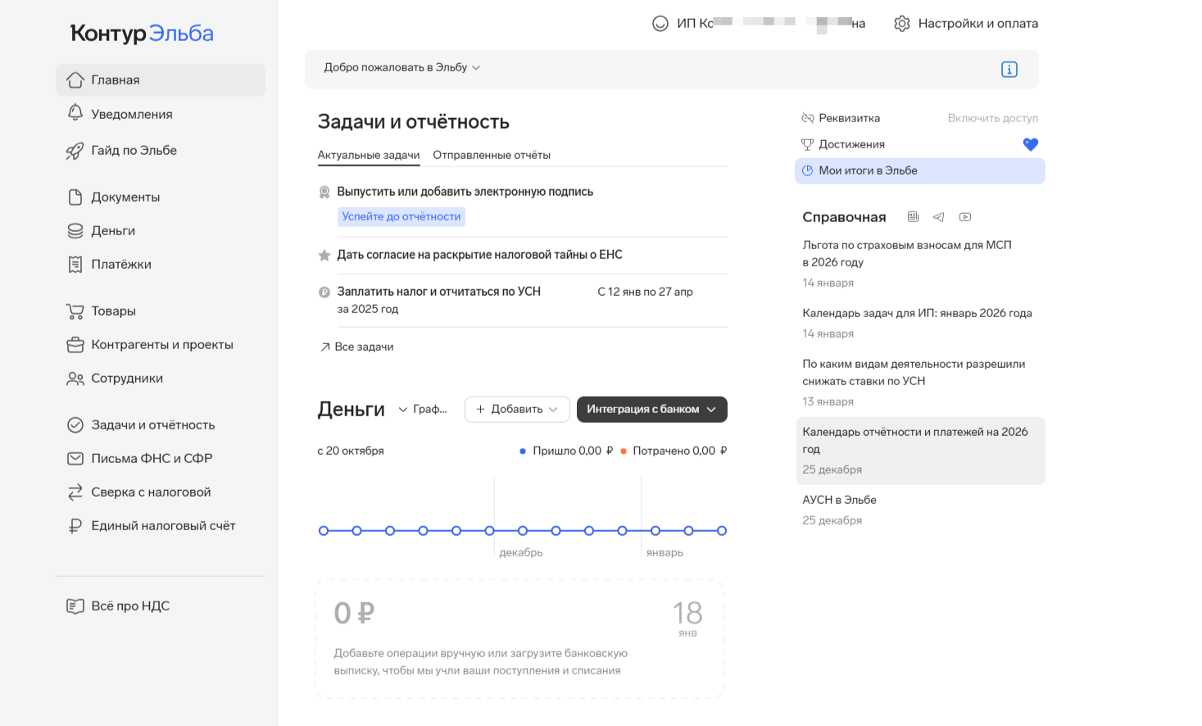Image resolution: width=1202 pixels, height=726 pixels.
Task: Open the bell icon for Уведомления
Action: coord(75,113)
